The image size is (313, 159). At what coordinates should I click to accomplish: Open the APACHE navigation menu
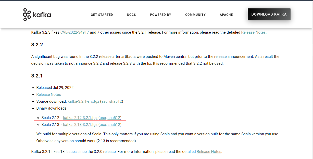click(x=226, y=15)
